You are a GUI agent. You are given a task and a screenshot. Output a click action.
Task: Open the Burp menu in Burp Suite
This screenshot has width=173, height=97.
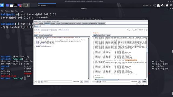click(x=35, y=21)
